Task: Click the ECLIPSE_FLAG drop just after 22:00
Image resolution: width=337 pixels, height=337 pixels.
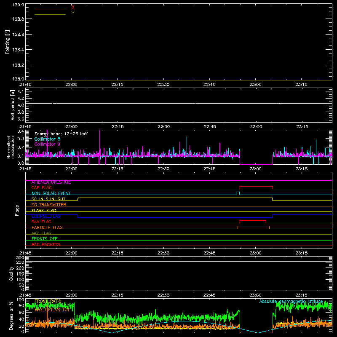Action: click(x=78, y=216)
